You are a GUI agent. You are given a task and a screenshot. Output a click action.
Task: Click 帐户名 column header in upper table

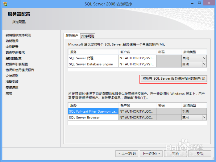pyautogui.click(x=137, y=52)
